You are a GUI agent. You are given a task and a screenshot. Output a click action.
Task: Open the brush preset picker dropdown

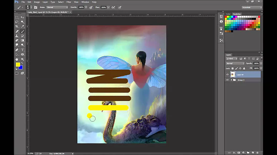click(31, 7)
